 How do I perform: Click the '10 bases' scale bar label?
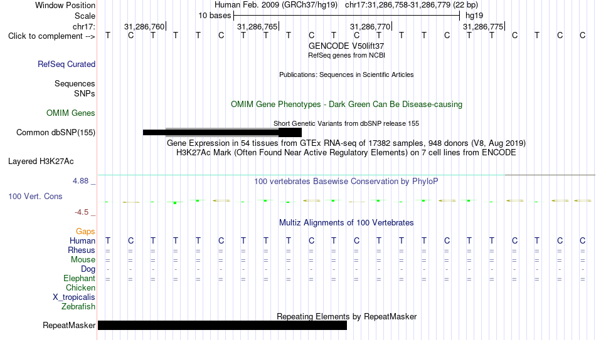(215, 16)
